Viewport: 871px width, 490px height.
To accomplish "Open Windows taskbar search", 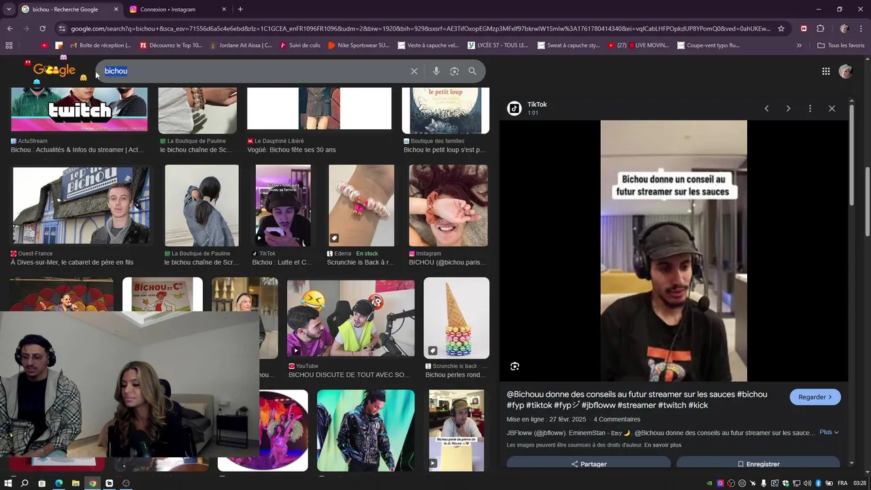I will tap(24, 483).
